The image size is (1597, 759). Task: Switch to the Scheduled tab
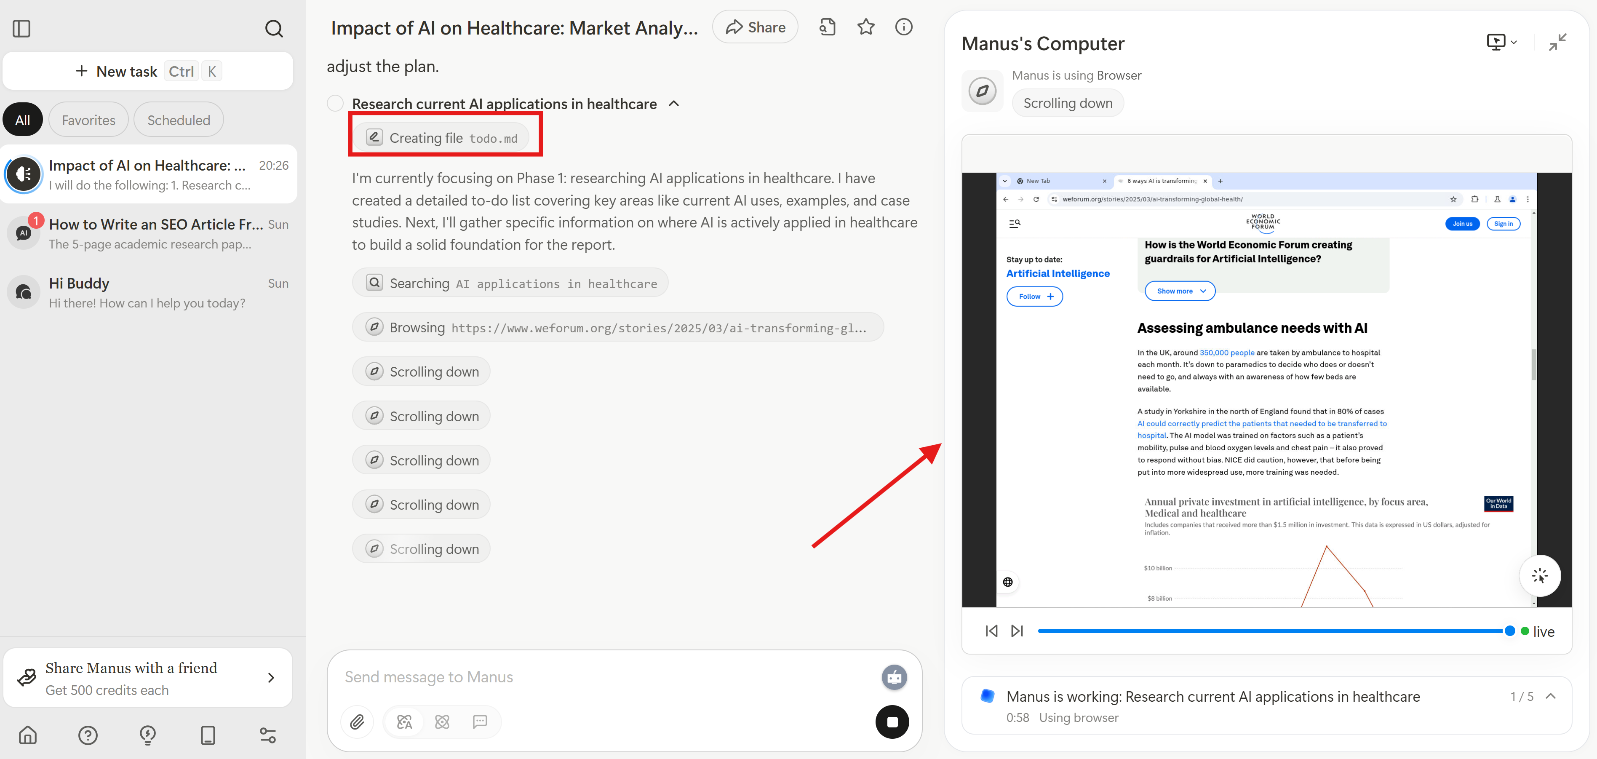tap(179, 120)
